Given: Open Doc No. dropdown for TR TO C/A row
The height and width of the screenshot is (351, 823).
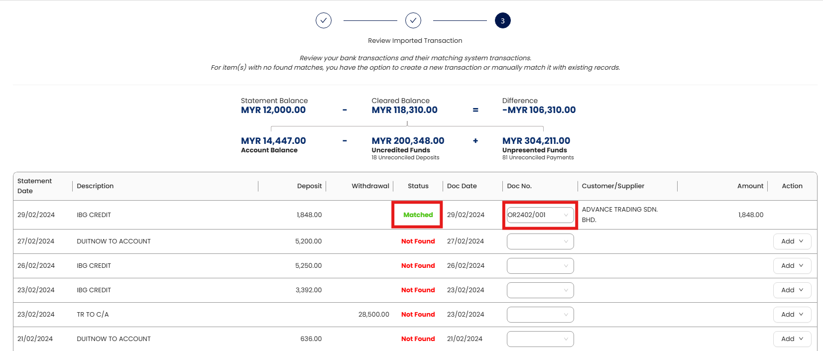Looking at the screenshot, I should coord(540,315).
